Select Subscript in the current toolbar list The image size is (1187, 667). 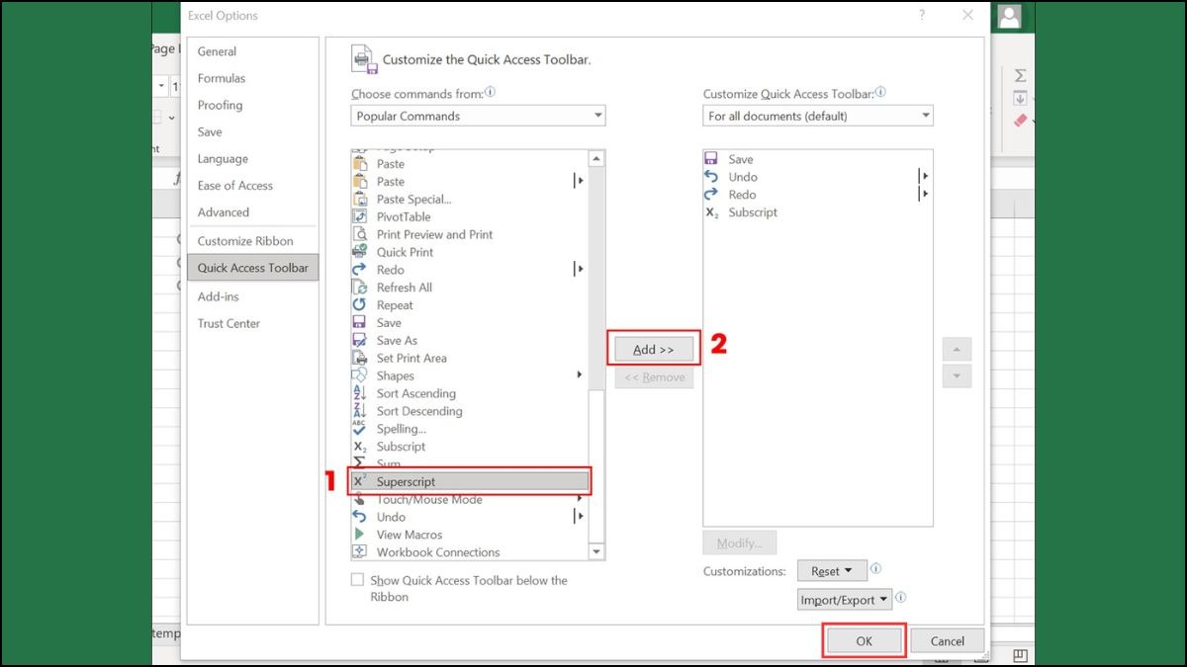click(x=817, y=213)
